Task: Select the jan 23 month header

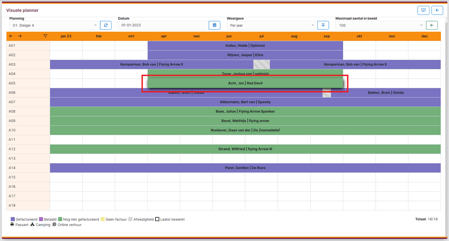Action: 66,36
